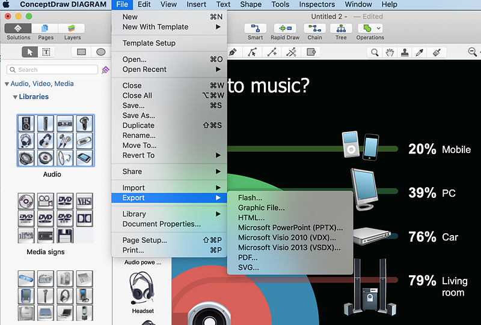Open the Tools menu
The image size is (481, 325).
(x=280, y=4)
